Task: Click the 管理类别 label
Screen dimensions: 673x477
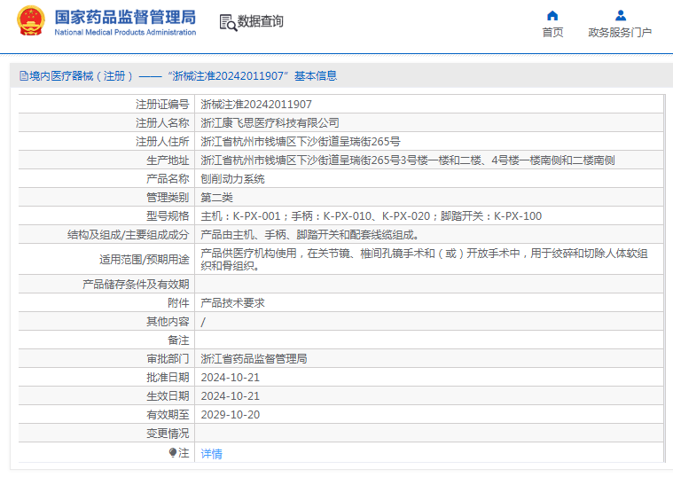Action: 168,198
